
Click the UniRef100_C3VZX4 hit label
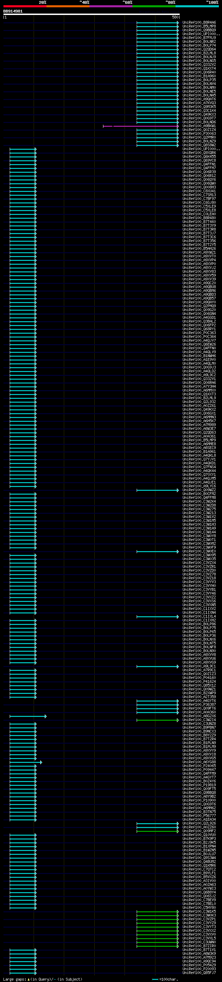coord(199,563)
